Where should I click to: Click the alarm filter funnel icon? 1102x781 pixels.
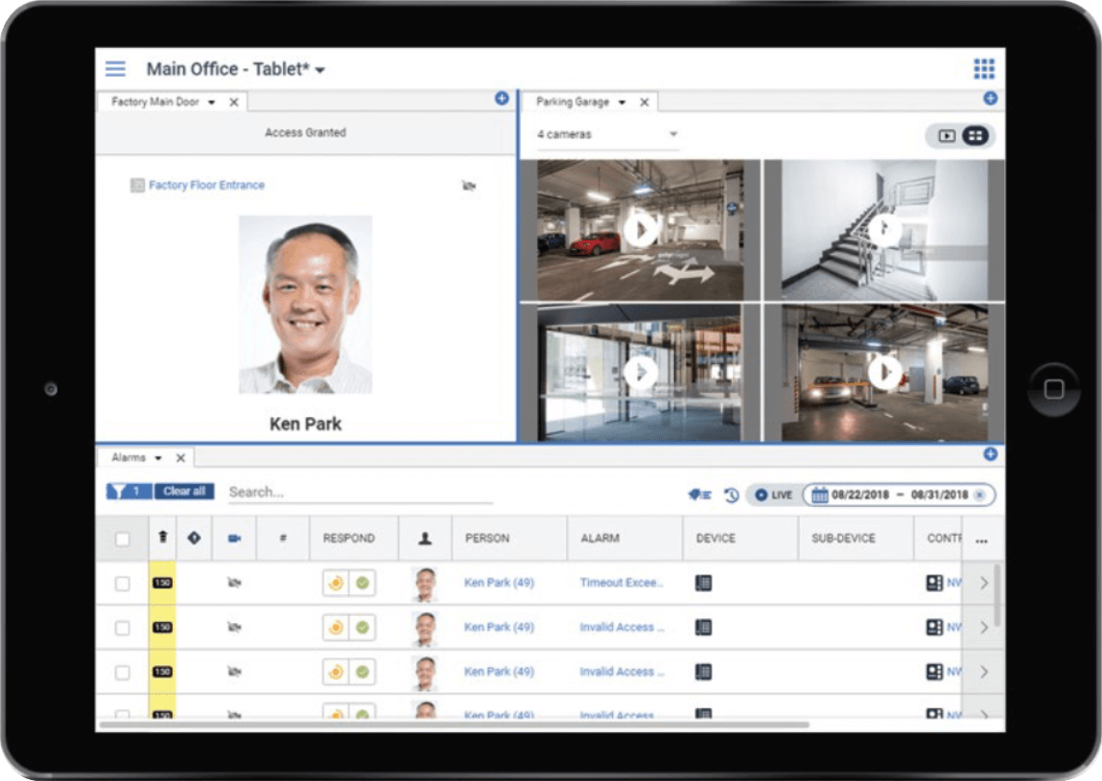pyautogui.click(x=118, y=492)
